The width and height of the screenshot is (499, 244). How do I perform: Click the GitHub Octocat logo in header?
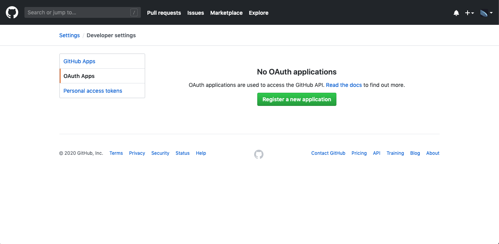click(12, 12)
